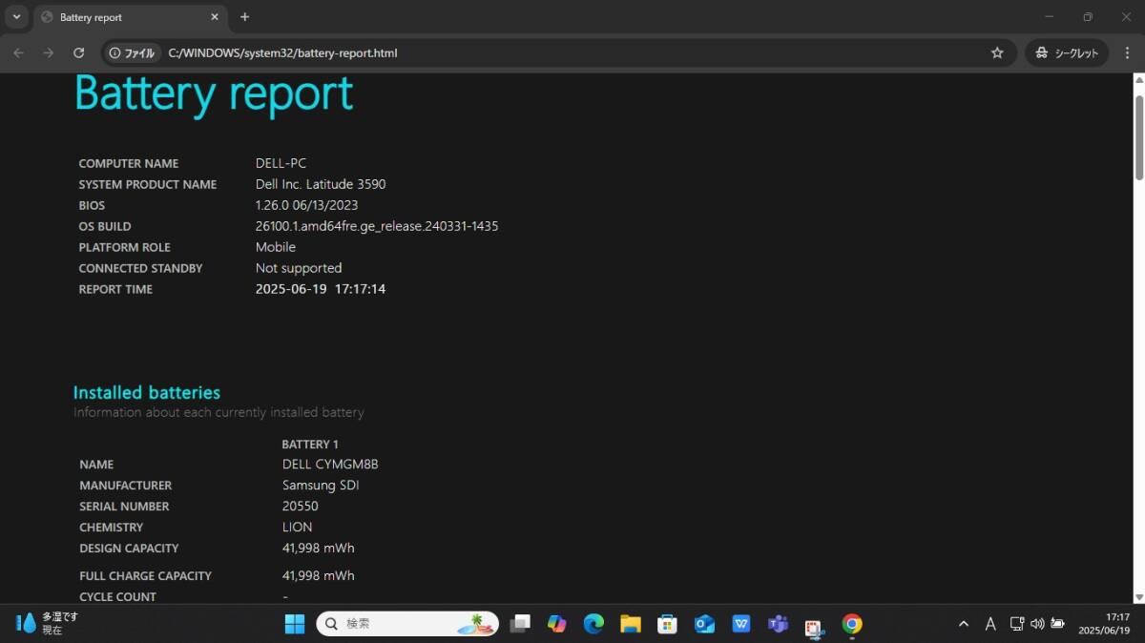This screenshot has width=1145, height=643.
Task: Click the Battery report heading
Action: 214,93
